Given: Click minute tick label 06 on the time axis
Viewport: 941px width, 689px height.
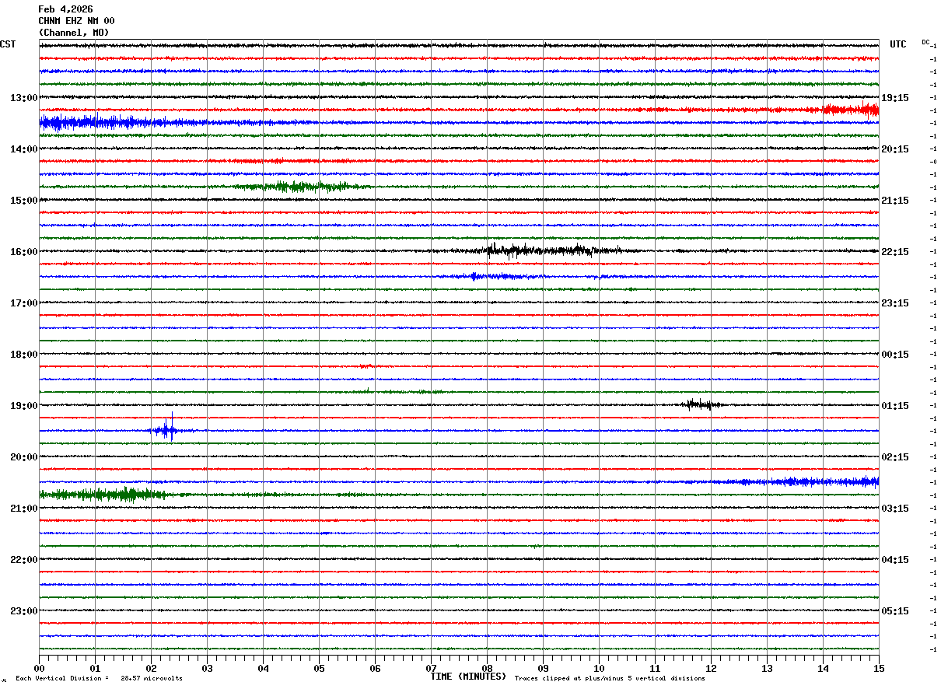Looking at the screenshot, I should click(375, 669).
